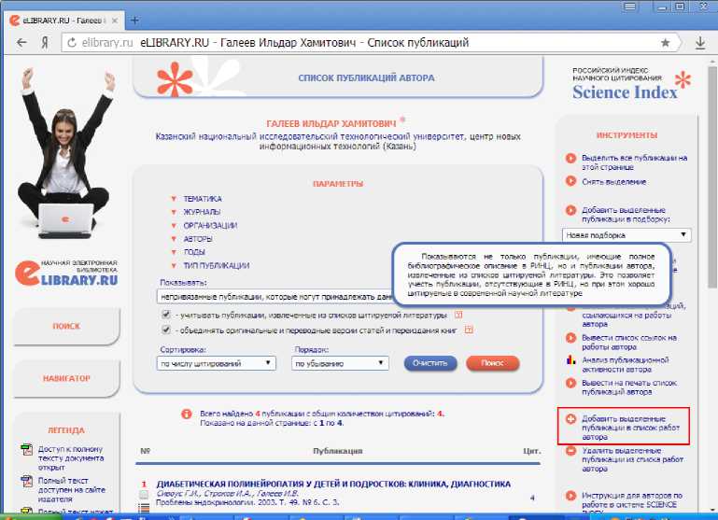
Task: Reload the page with the refresh icon
Action: (72, 43)
